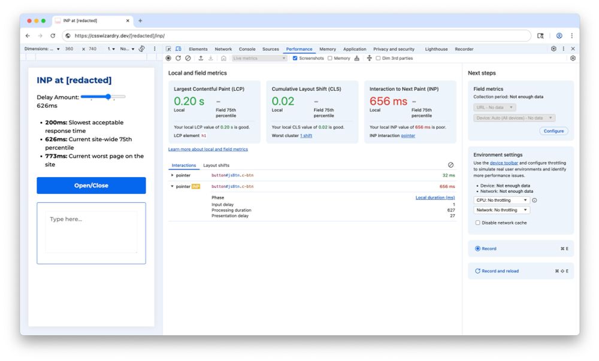The width and height of the screenshot is (599, 361).
Task: Start recording with the record circle icon
Action: click(x=168, y=58)
